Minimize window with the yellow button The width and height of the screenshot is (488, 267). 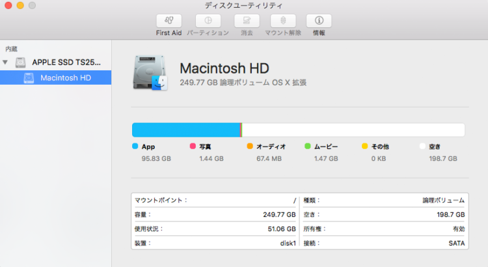coord(20,5)
